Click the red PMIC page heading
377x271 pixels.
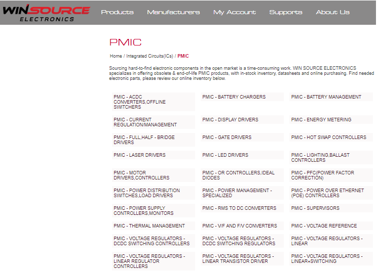pos(125,42)
